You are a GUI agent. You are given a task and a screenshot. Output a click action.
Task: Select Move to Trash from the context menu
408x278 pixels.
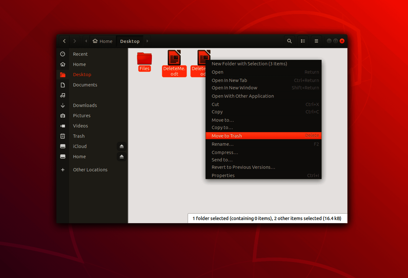point(227,136)
